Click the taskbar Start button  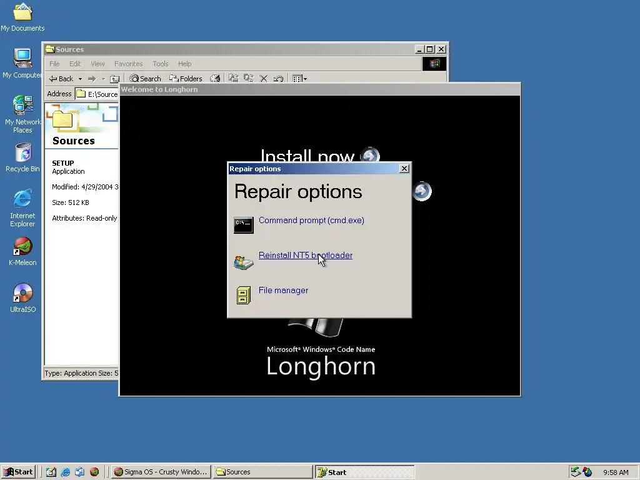click(19, 472)
